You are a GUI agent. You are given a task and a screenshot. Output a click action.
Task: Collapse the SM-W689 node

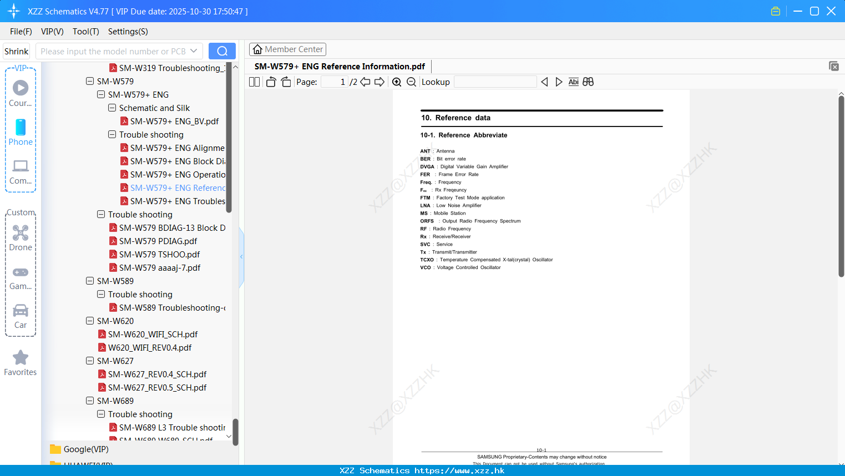click(x=90, y=401)
